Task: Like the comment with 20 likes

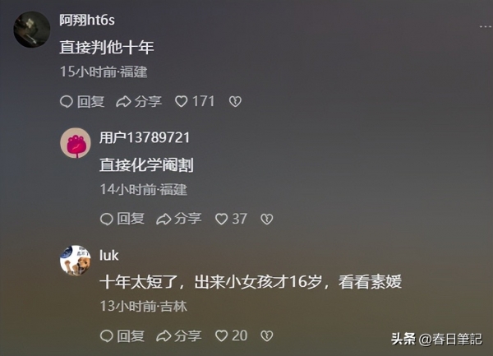Action: click(x=231, y=336)
